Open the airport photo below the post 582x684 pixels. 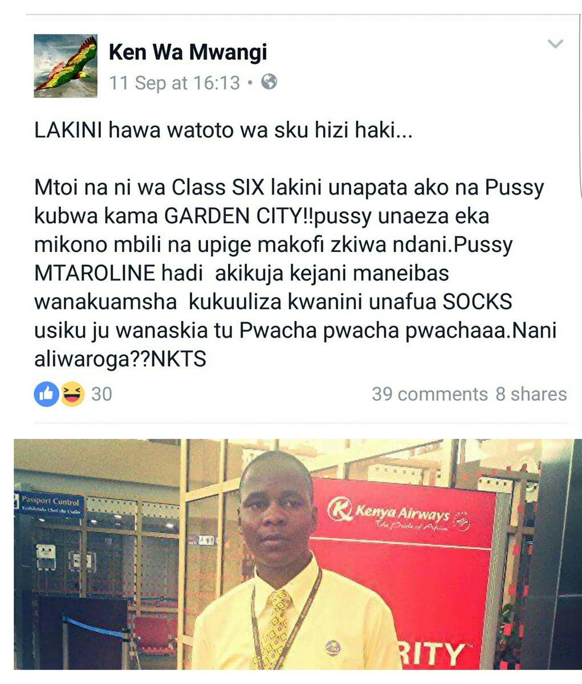coord(298,554)
